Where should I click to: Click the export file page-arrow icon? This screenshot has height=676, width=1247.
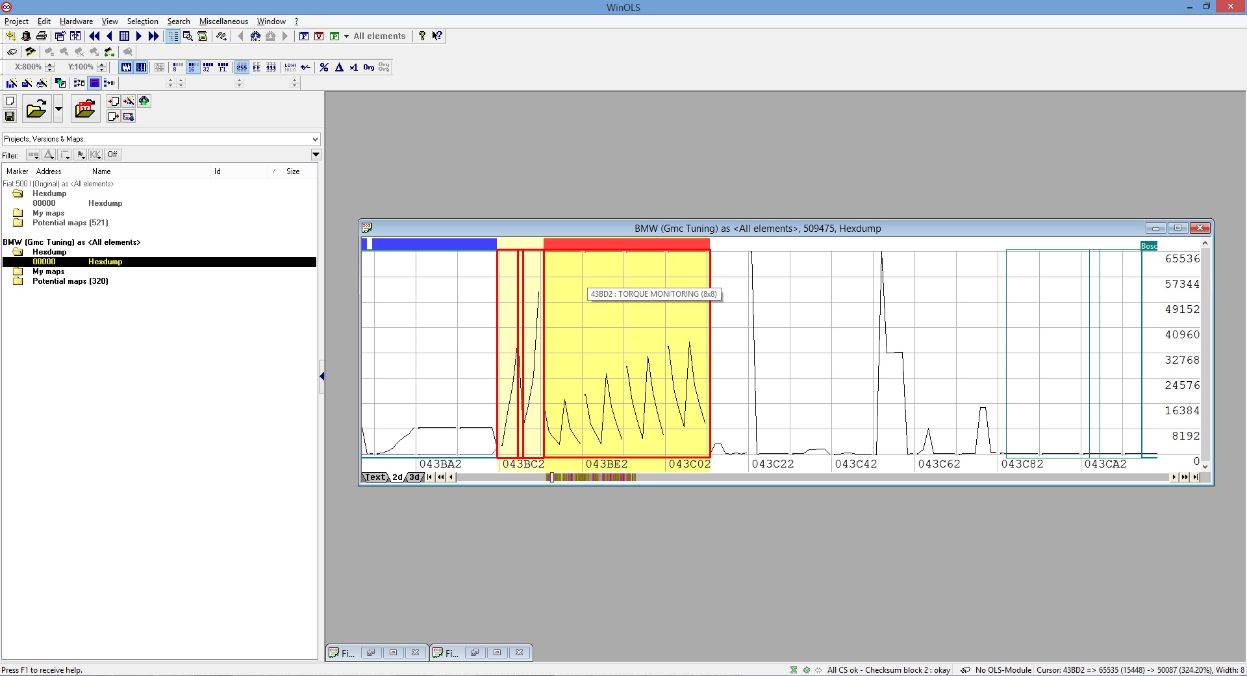coord(114,116)
